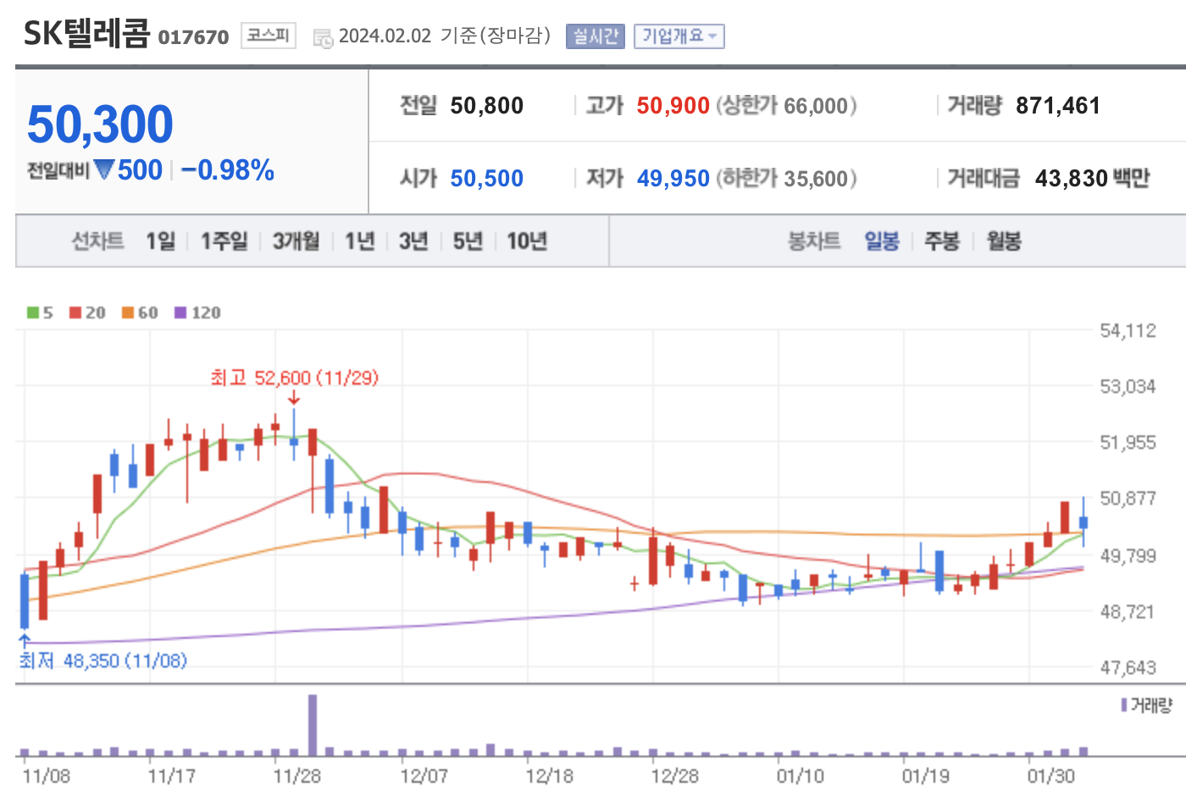The width and height of the screenshot is (1186, 798).
Task: Click the 하한가 35,600 text
Action: [x=787, y=179]
